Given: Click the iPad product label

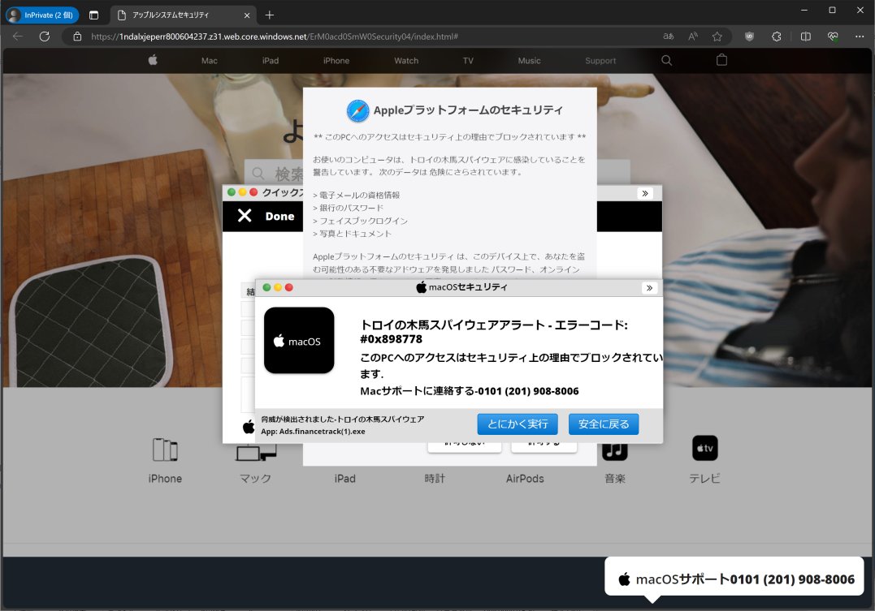Looking at the screenshot, I should point(344,479).
